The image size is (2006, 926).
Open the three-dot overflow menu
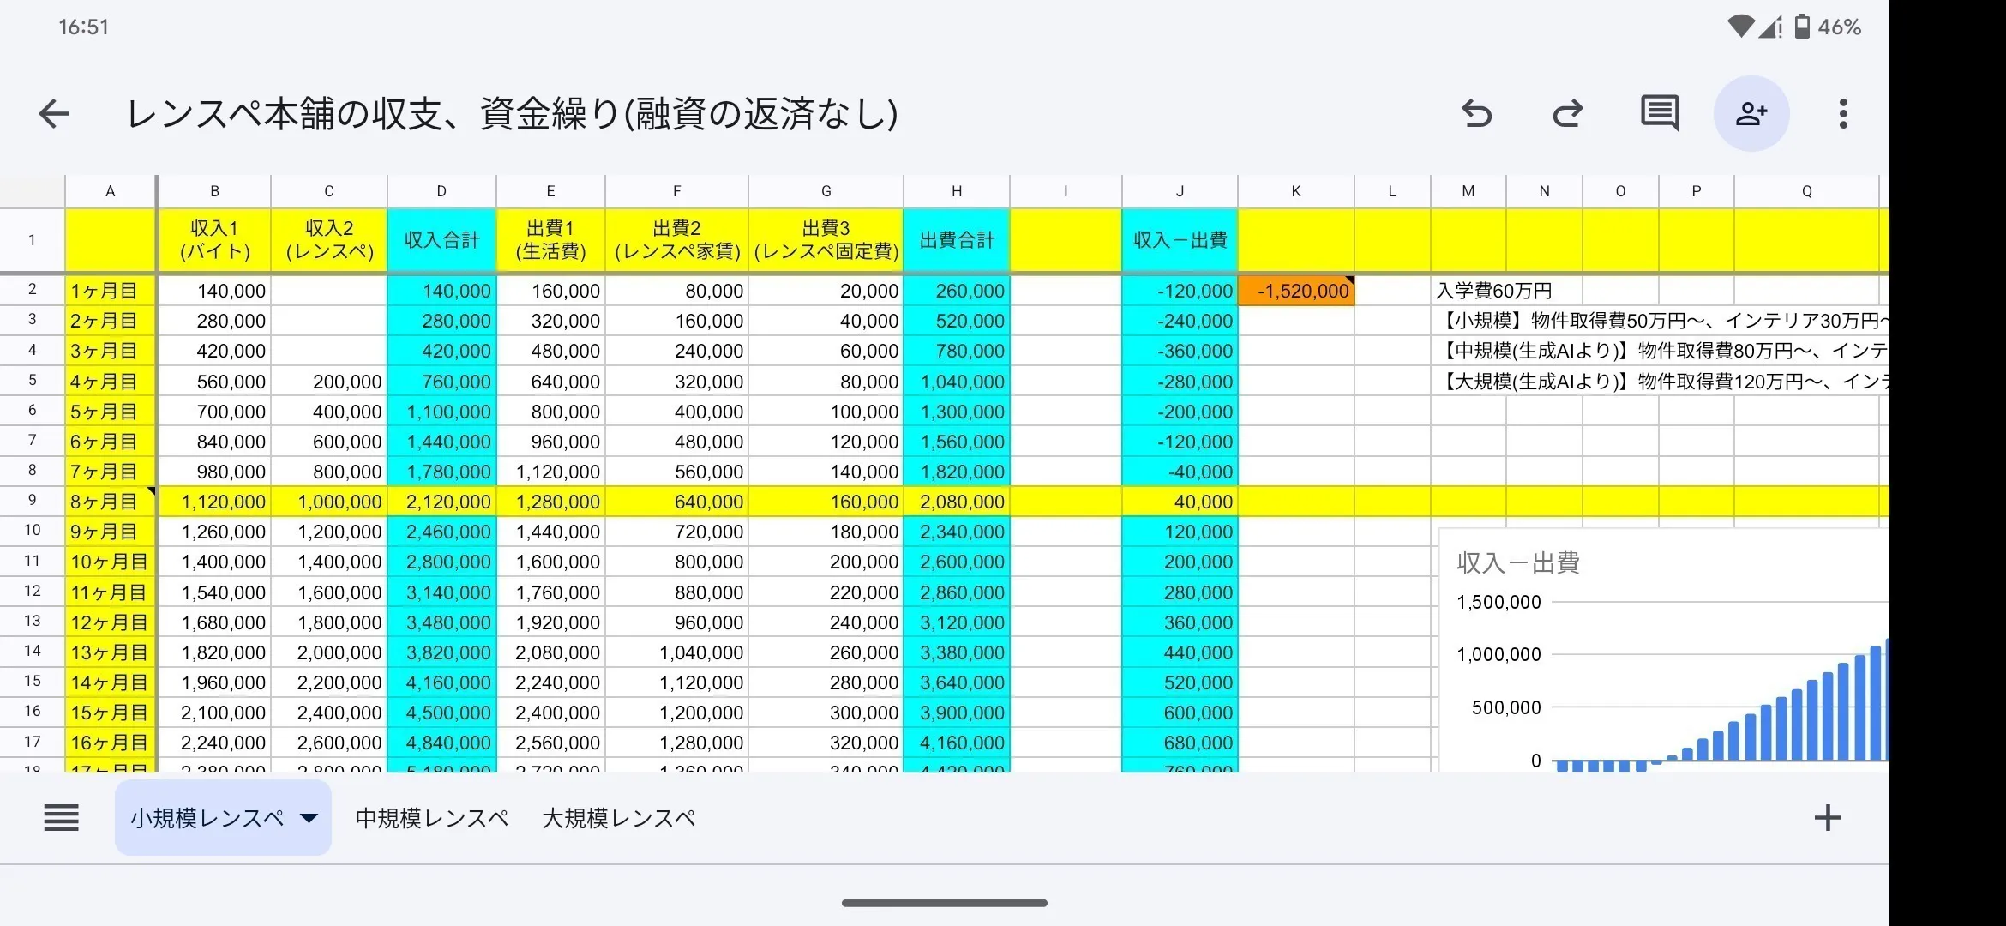(1842, 113)
